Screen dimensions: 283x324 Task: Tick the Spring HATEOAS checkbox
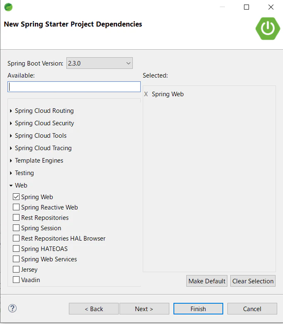click(16, 248)
